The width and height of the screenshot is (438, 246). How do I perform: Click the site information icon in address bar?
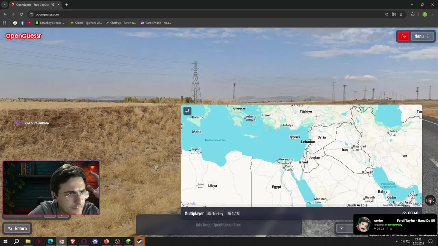point(31,14)
